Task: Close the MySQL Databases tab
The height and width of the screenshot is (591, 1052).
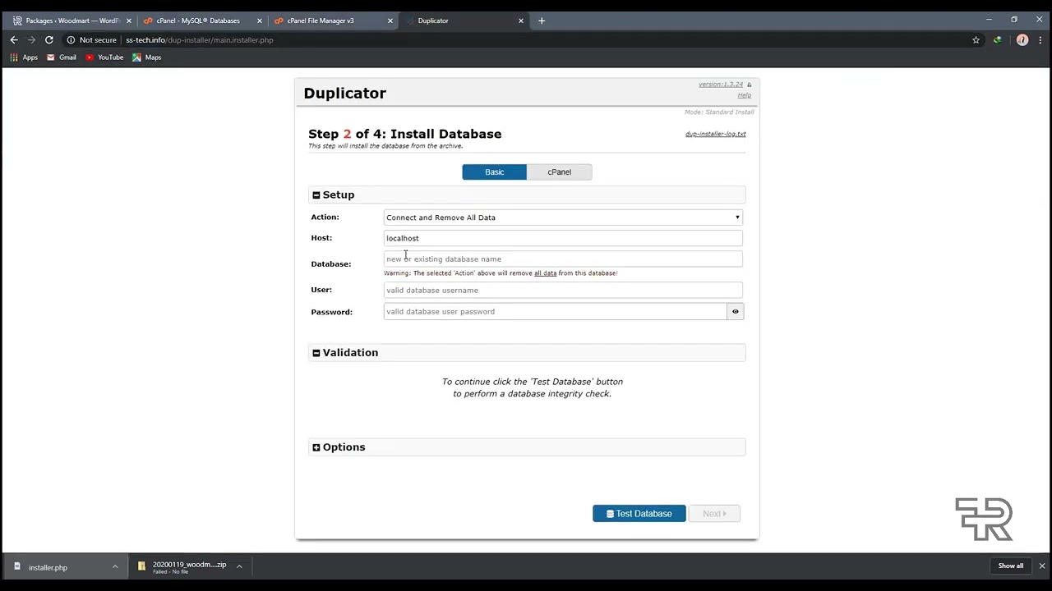Action: tap(260, 21)
